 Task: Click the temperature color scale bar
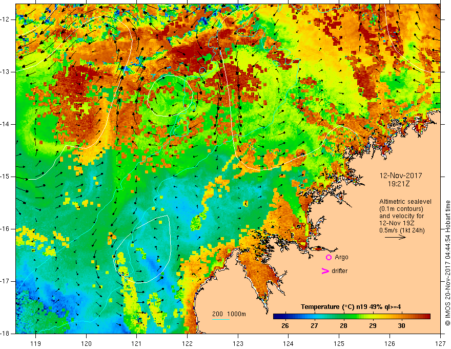coord(352,317)
